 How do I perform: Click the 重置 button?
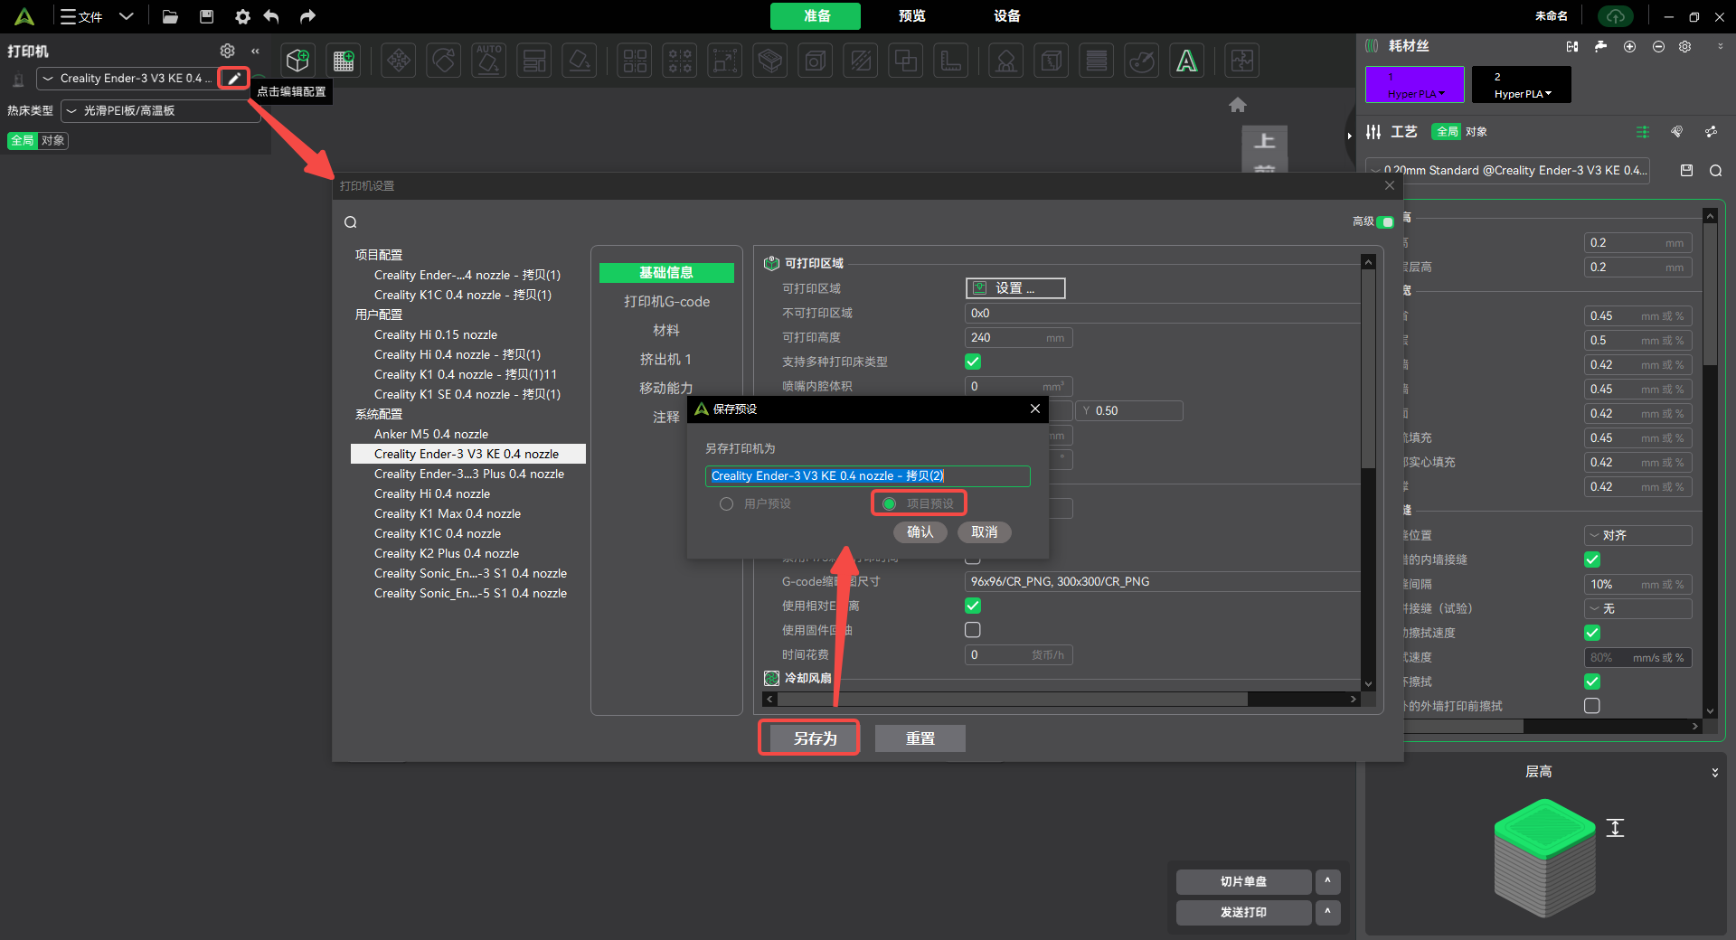920,738
